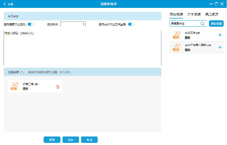Viewport: 227px width, 145px height.
Task: Open the 精品资源 tab
Action: [x=211, y=14]
